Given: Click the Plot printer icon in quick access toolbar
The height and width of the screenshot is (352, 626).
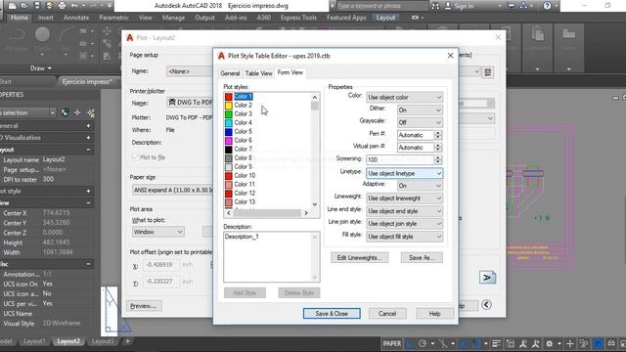Looking at the screenshot, I should pyautogui.click(x=62, y=6).
